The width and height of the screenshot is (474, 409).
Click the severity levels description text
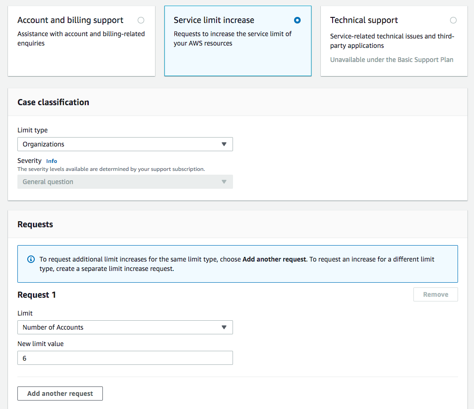coord(111,169)
